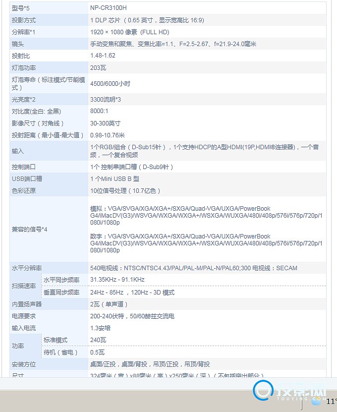Click the 功率 group label
The image size is (337, 412).
[x=18, y=346]
